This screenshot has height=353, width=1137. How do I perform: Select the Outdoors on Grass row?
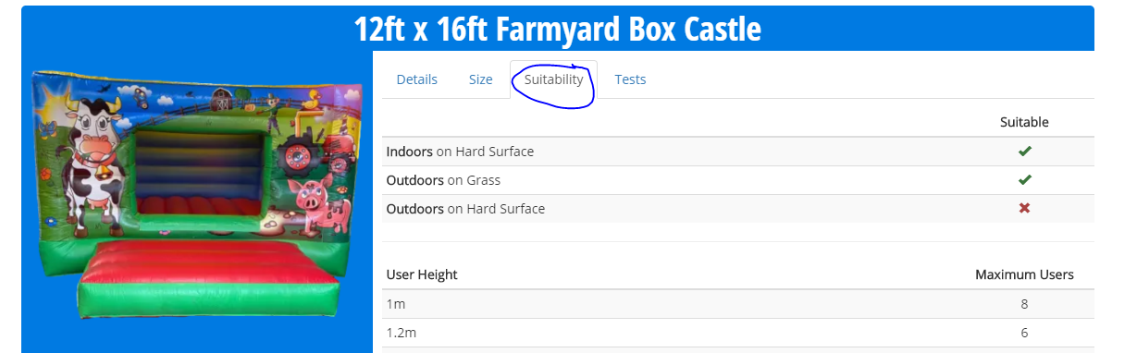click(x=738, y=180)
